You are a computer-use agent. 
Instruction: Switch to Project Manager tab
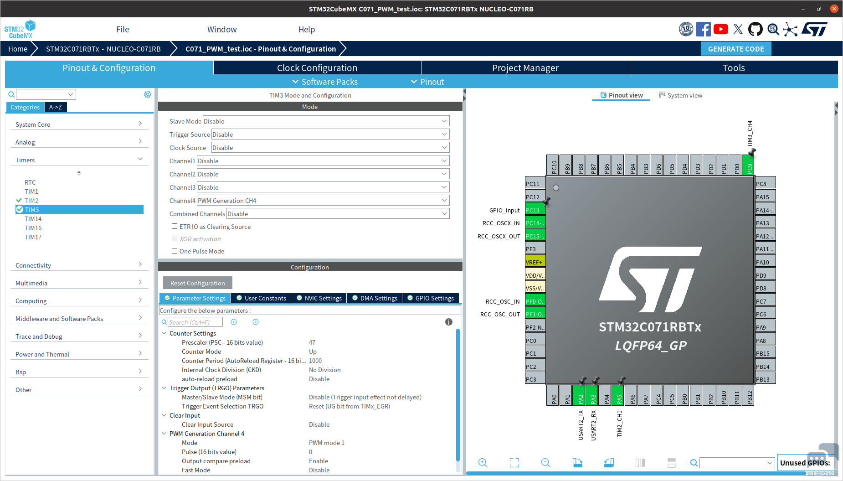[525, 67]
